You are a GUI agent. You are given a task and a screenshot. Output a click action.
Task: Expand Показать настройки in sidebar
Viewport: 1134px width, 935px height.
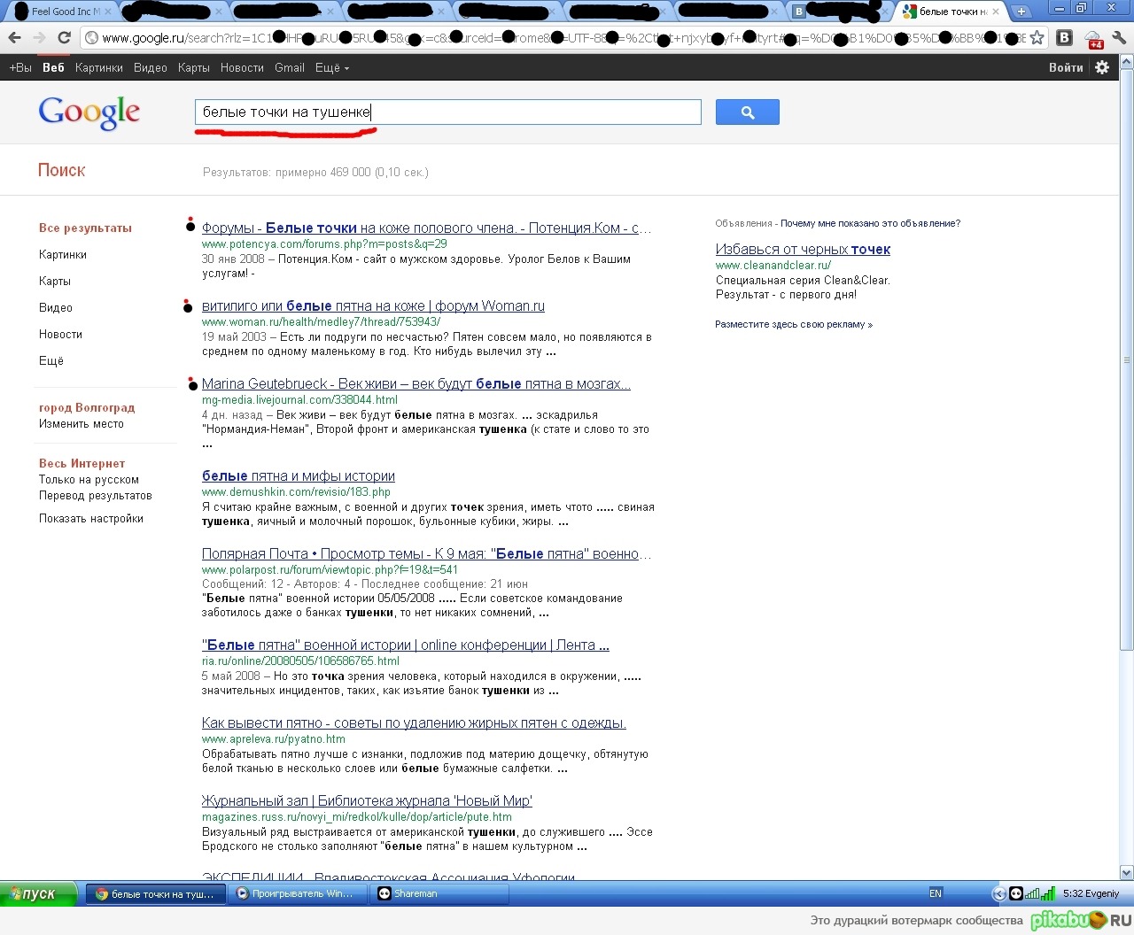point(91,518)
